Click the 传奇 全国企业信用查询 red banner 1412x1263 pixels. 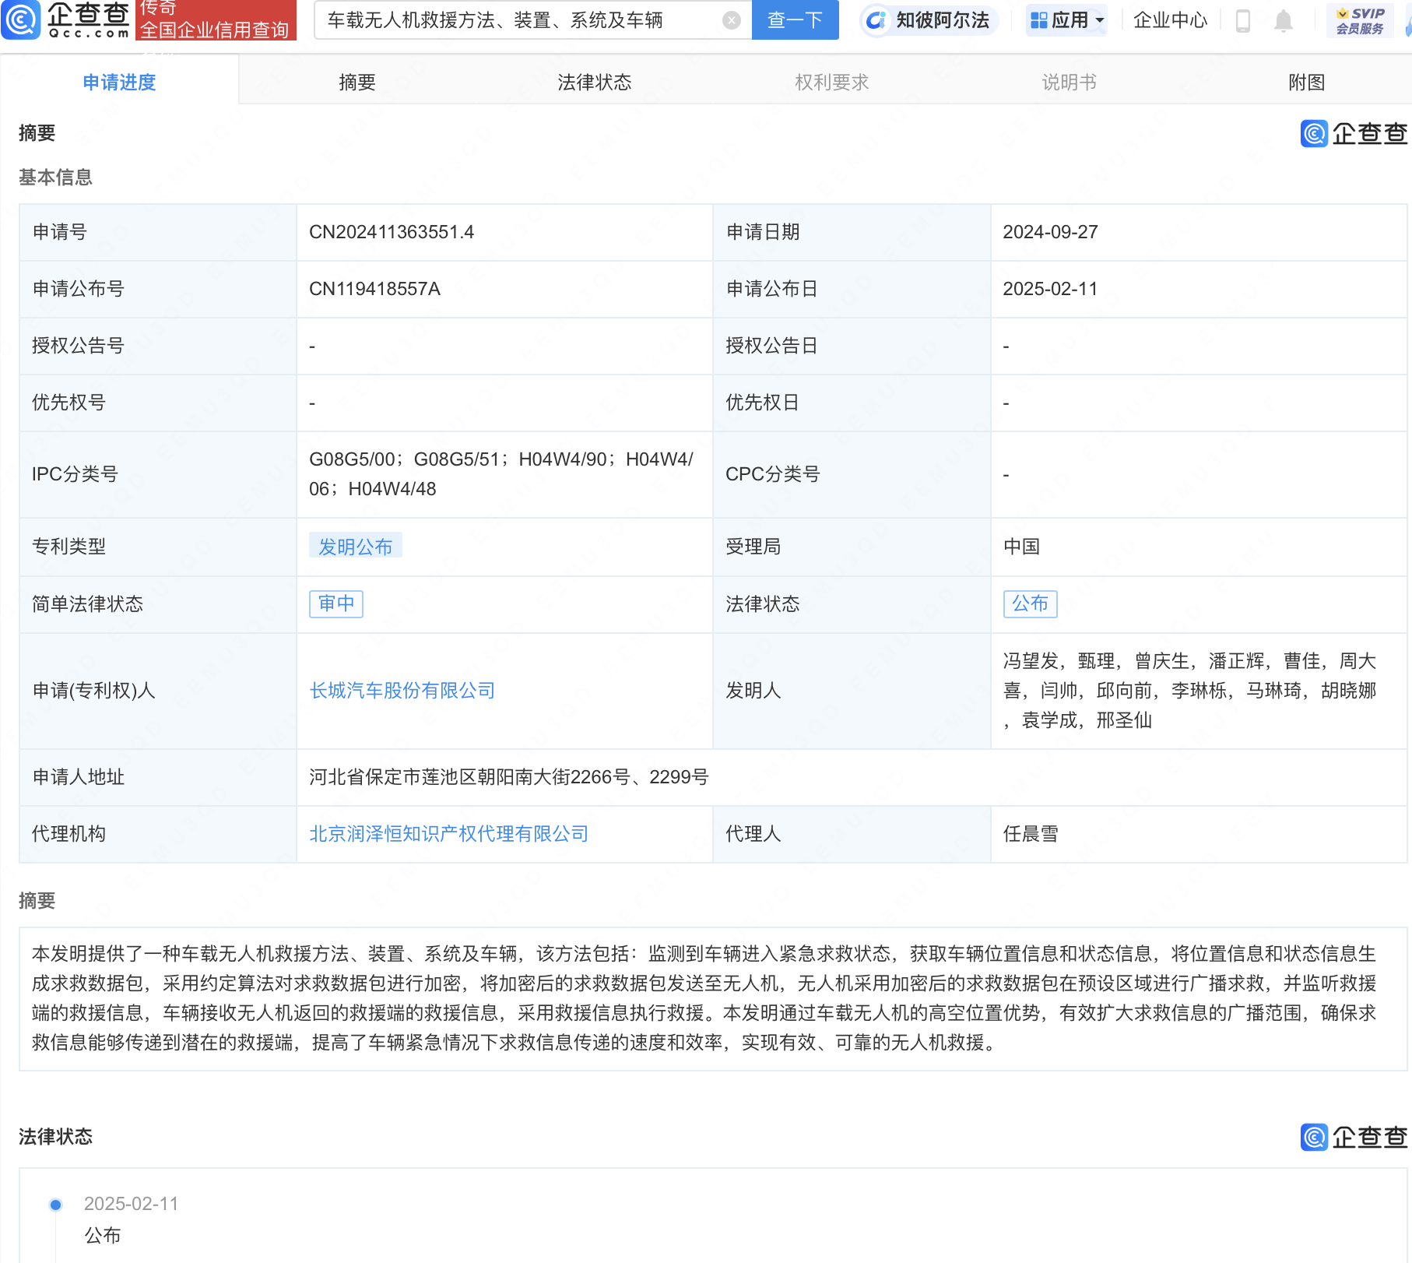tap(216, 19)
